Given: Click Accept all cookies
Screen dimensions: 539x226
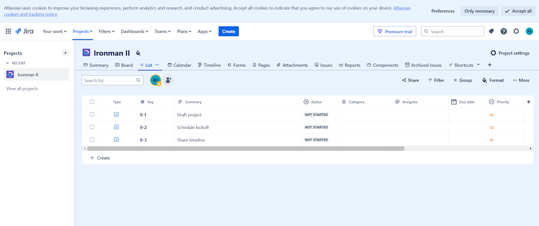Looking at the screenshot, I should click(518, 11).
